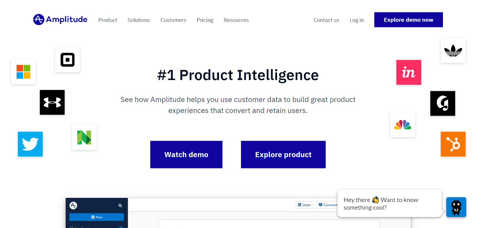Select the HubSpot sprocket icon
478x228 pixels.
click(453, 144)
